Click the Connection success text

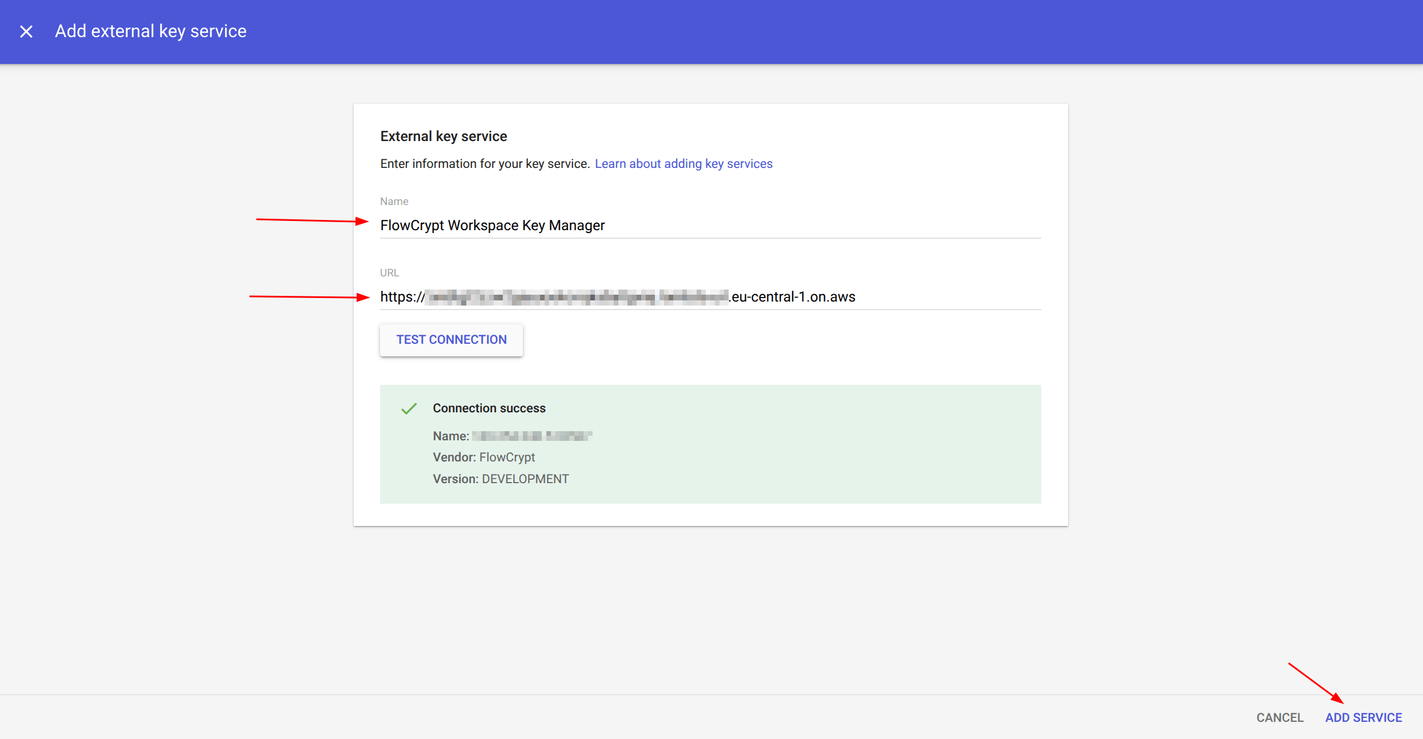tap(489, 408)
